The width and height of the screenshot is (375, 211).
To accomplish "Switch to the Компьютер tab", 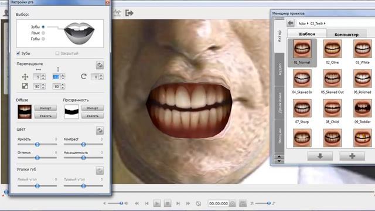I will 346,35.
